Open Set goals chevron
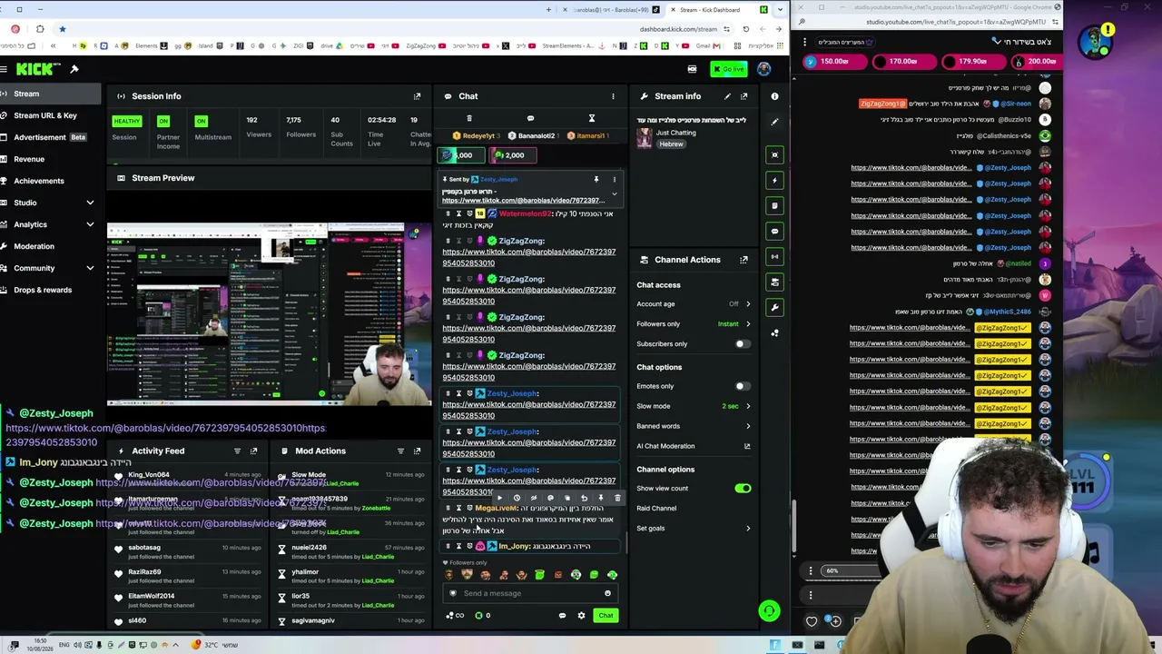Image resolution: width=1162 pixels, height=654 pixels. (748, 529)
